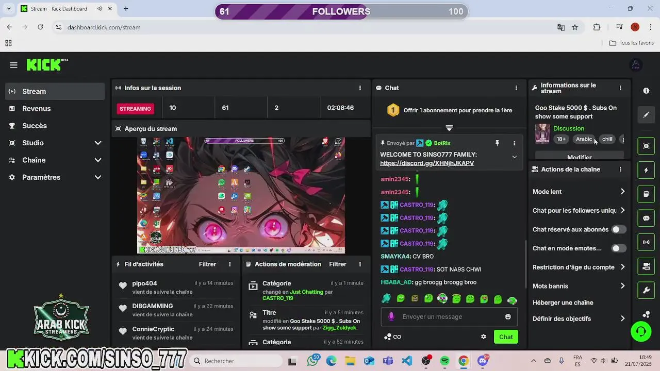Click the chat identity infinity icon
This screenshot has width=660, height=371.
pyautogui.click(x=397, y=337)
